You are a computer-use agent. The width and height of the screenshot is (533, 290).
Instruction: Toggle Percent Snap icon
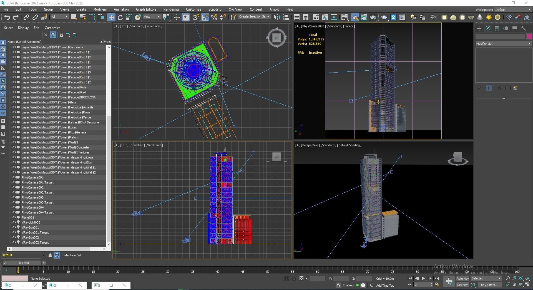(214, 17)
